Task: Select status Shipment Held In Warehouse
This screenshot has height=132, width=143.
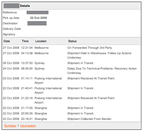Action: click(99, 55)
